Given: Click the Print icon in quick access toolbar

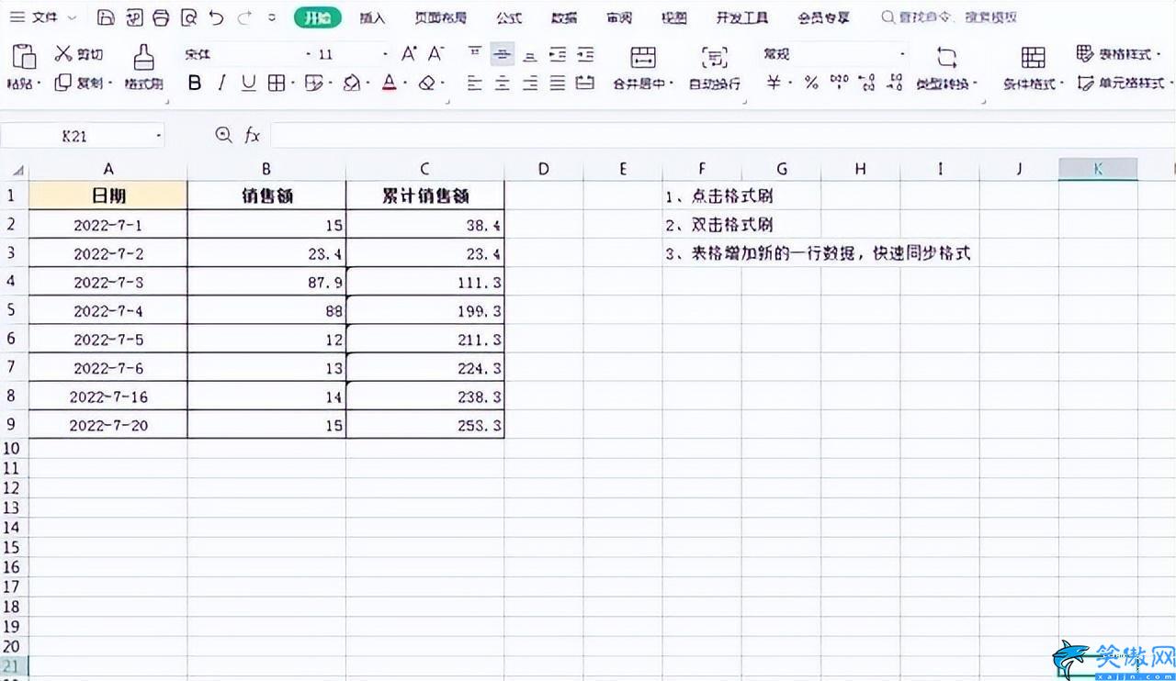Looking at the screenshot, I should 161,17.
